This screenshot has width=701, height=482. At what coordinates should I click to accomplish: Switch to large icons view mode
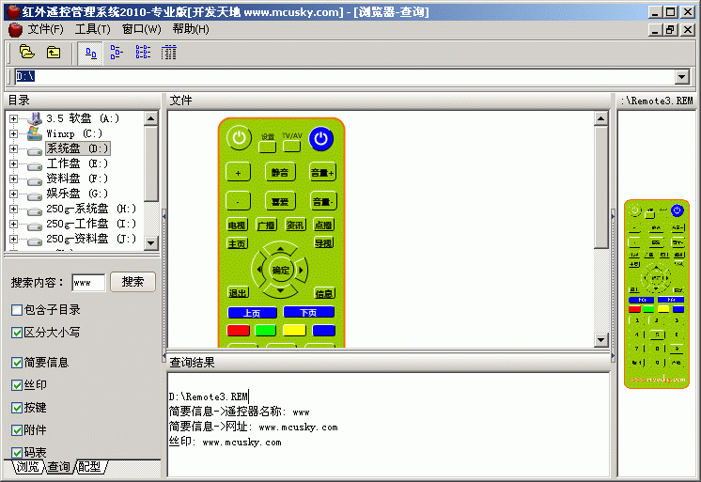[92, 53]
